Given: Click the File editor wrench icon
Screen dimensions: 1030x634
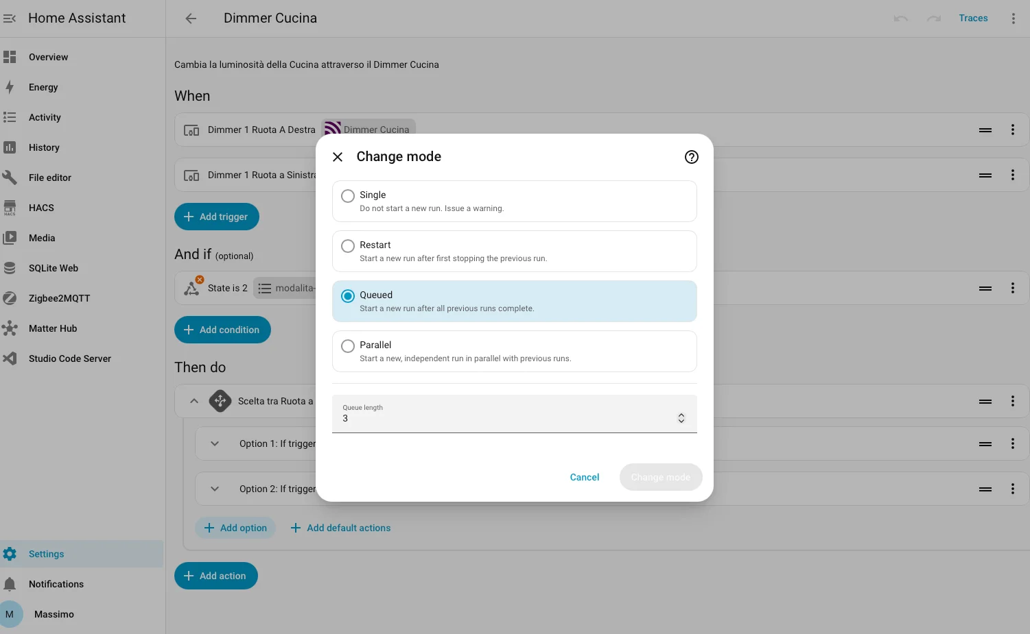Looking at the screenshot, I should (10, 178).
